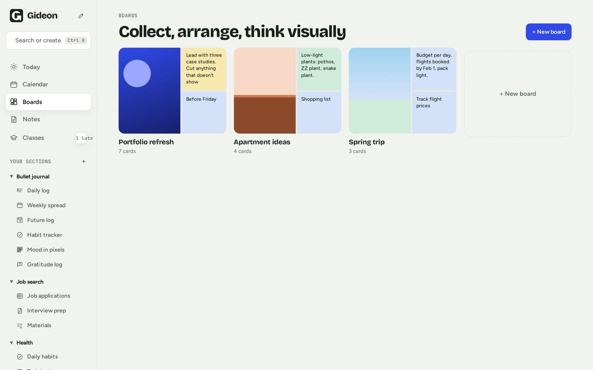Open the Notes page

click(48, 119)
